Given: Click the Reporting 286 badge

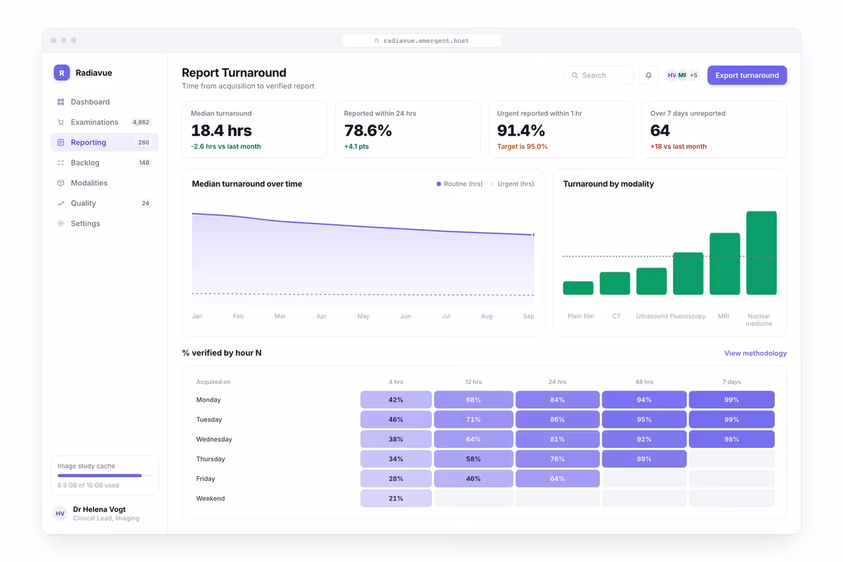Looking at the screenshot, I should pos(143,143).
